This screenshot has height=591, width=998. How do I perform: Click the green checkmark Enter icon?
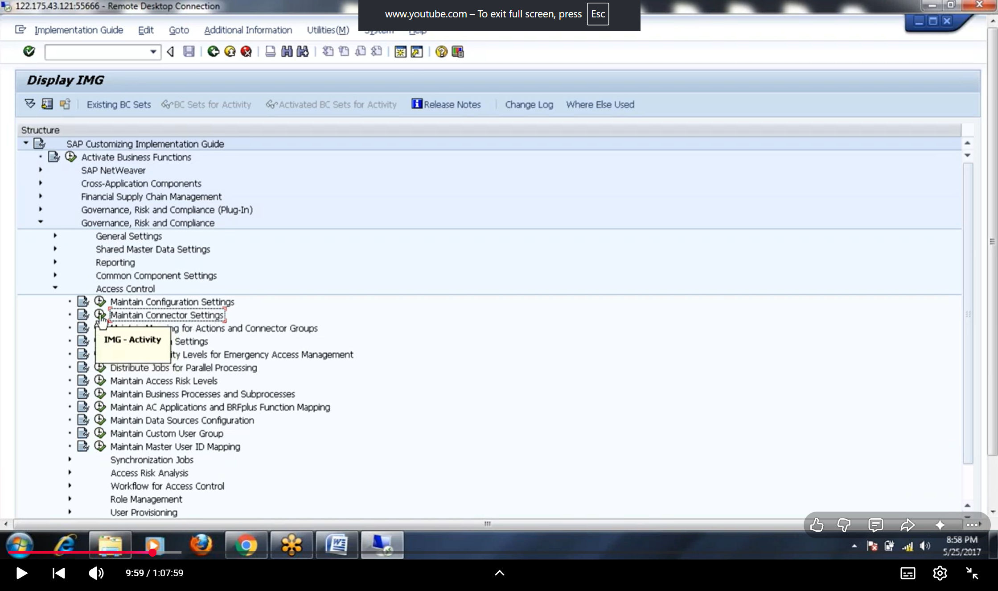29,52
